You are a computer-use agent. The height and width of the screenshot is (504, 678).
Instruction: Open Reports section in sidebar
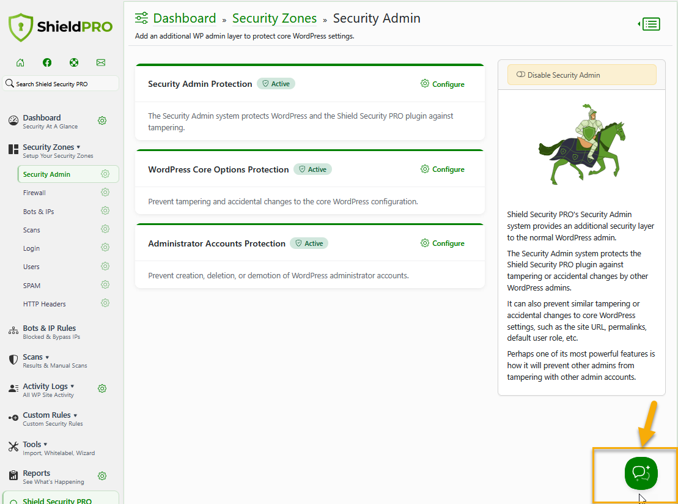tap(53, 476)
